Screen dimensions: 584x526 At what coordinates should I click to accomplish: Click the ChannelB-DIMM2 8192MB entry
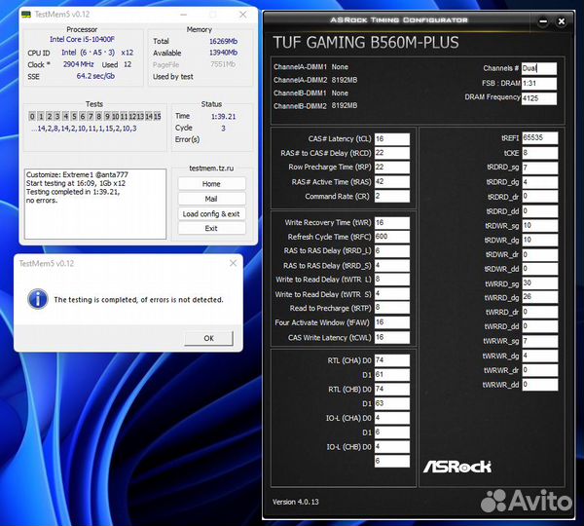[x=315, y=106]
